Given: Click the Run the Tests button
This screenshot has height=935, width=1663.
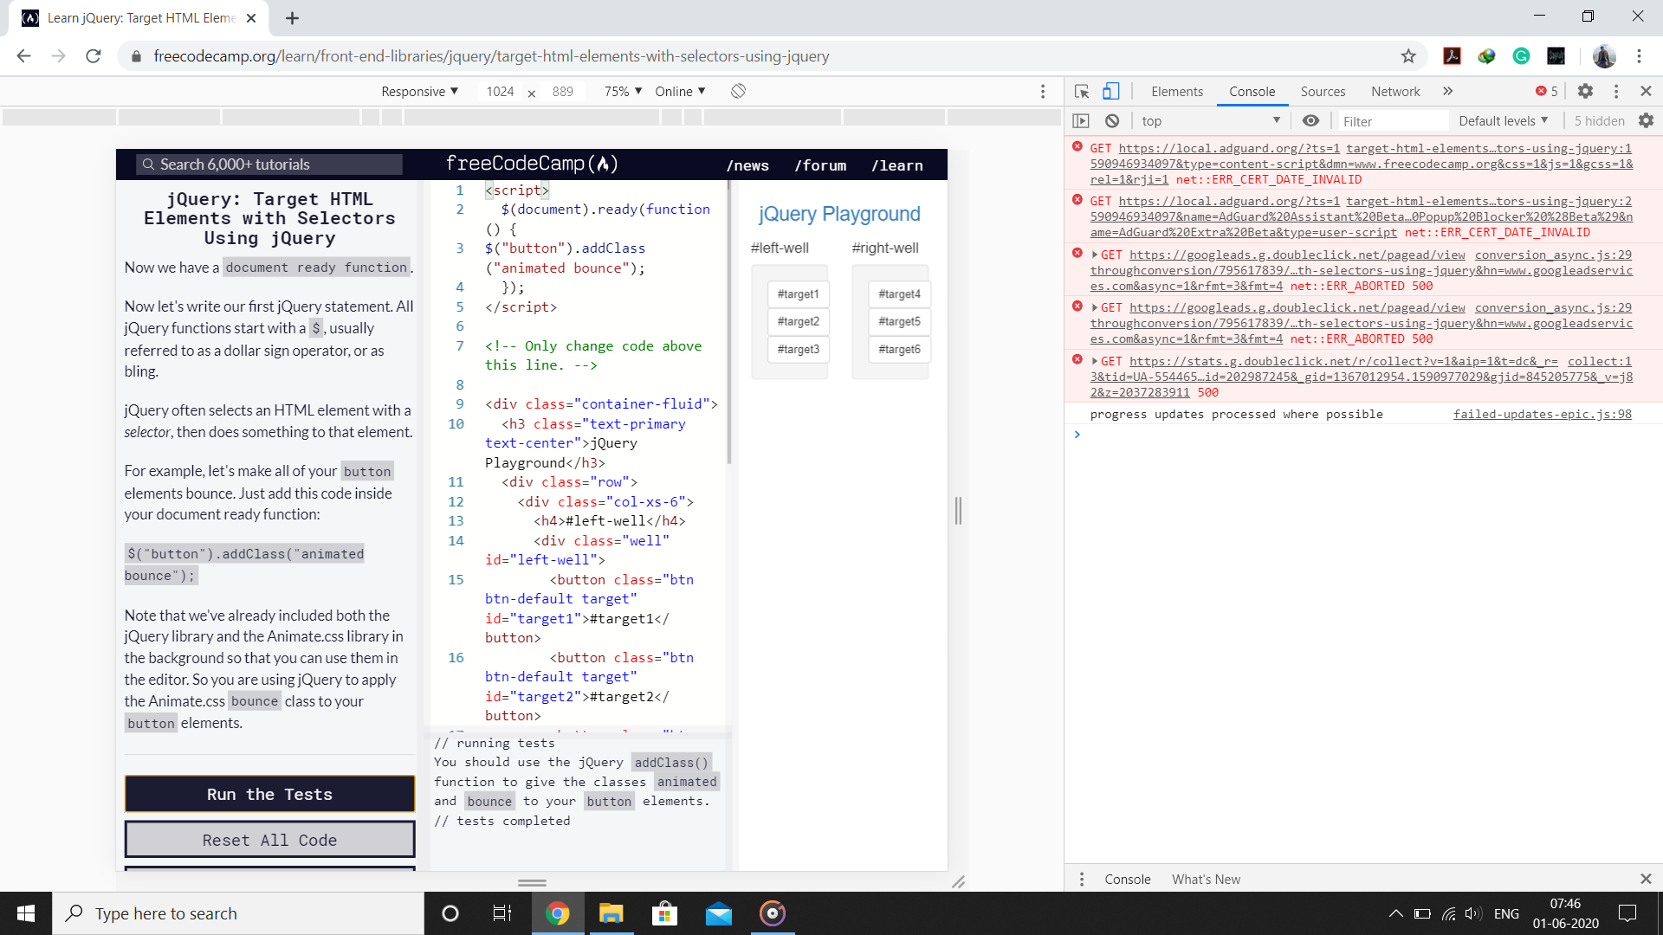Looking at the screenshot, I should point(269,794).
